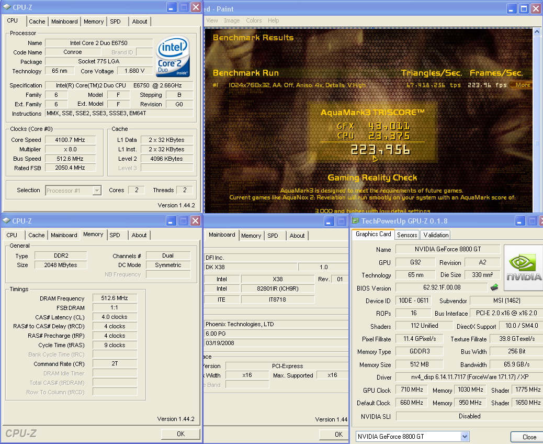This screenshot has width=543, height=444.
Task: Open Memory tab in Mainboard CPU-Z window
Action: (x=251, y=236)
